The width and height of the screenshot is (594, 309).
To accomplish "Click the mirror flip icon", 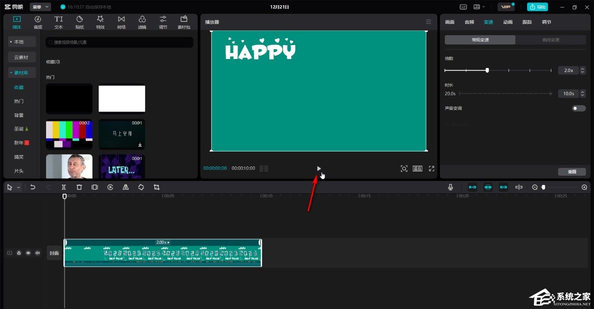I will (x=126, y=187).
